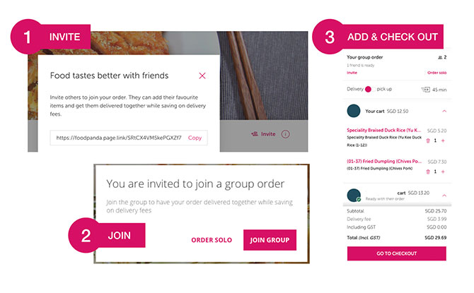The image size is (474, 293).
Task: Open the Speciality Braised Duck Rice item
Action: (x=385, y=131)
